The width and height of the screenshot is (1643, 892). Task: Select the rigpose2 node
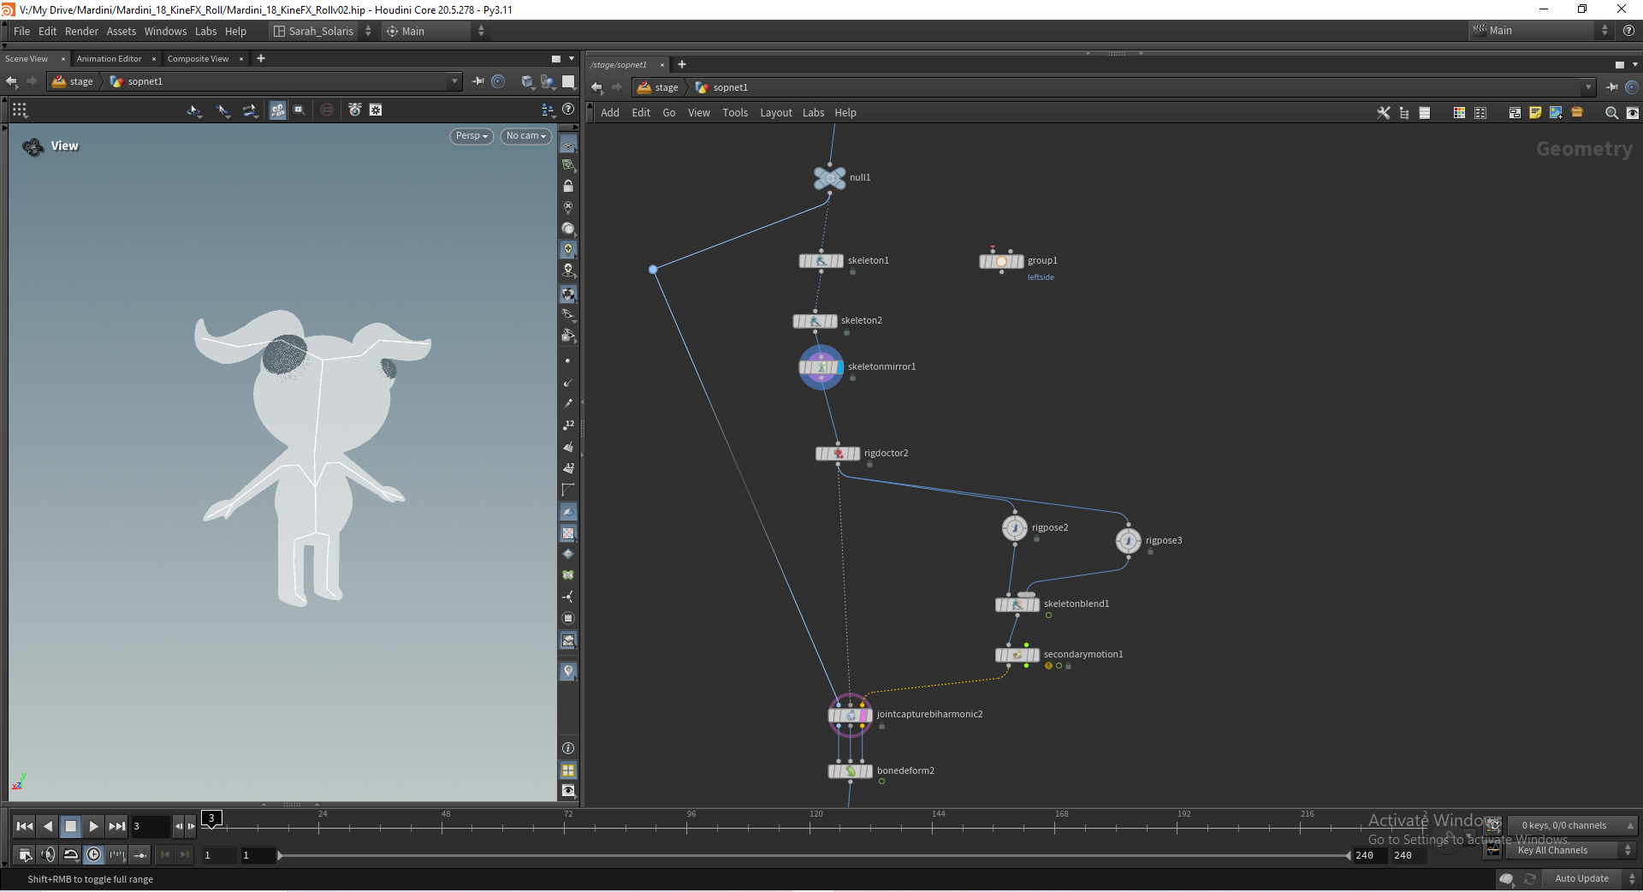click(x=1015, y=528)
